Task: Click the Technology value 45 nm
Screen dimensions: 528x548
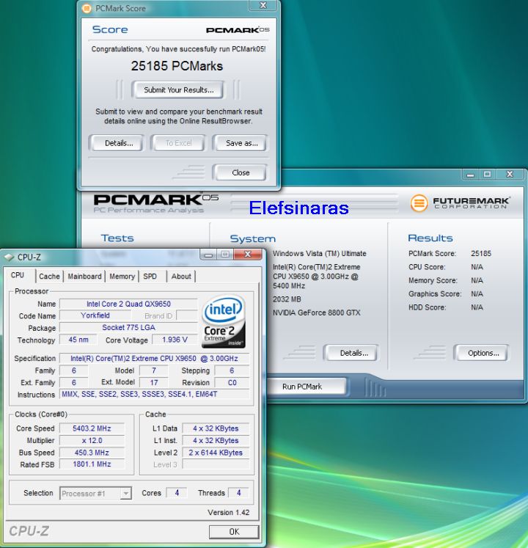Action: [78, 340]
